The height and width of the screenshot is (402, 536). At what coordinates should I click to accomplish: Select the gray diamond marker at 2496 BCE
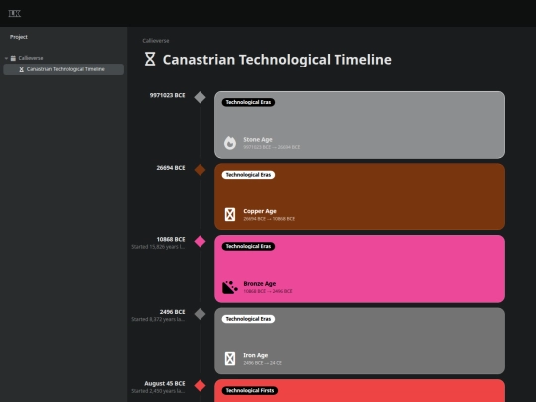pos(200,314)
